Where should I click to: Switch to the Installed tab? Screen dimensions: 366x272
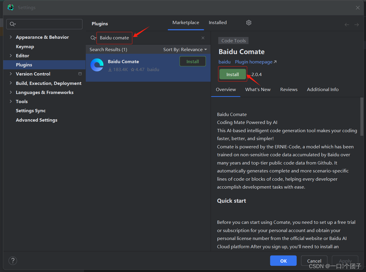[x=218, y=23]
